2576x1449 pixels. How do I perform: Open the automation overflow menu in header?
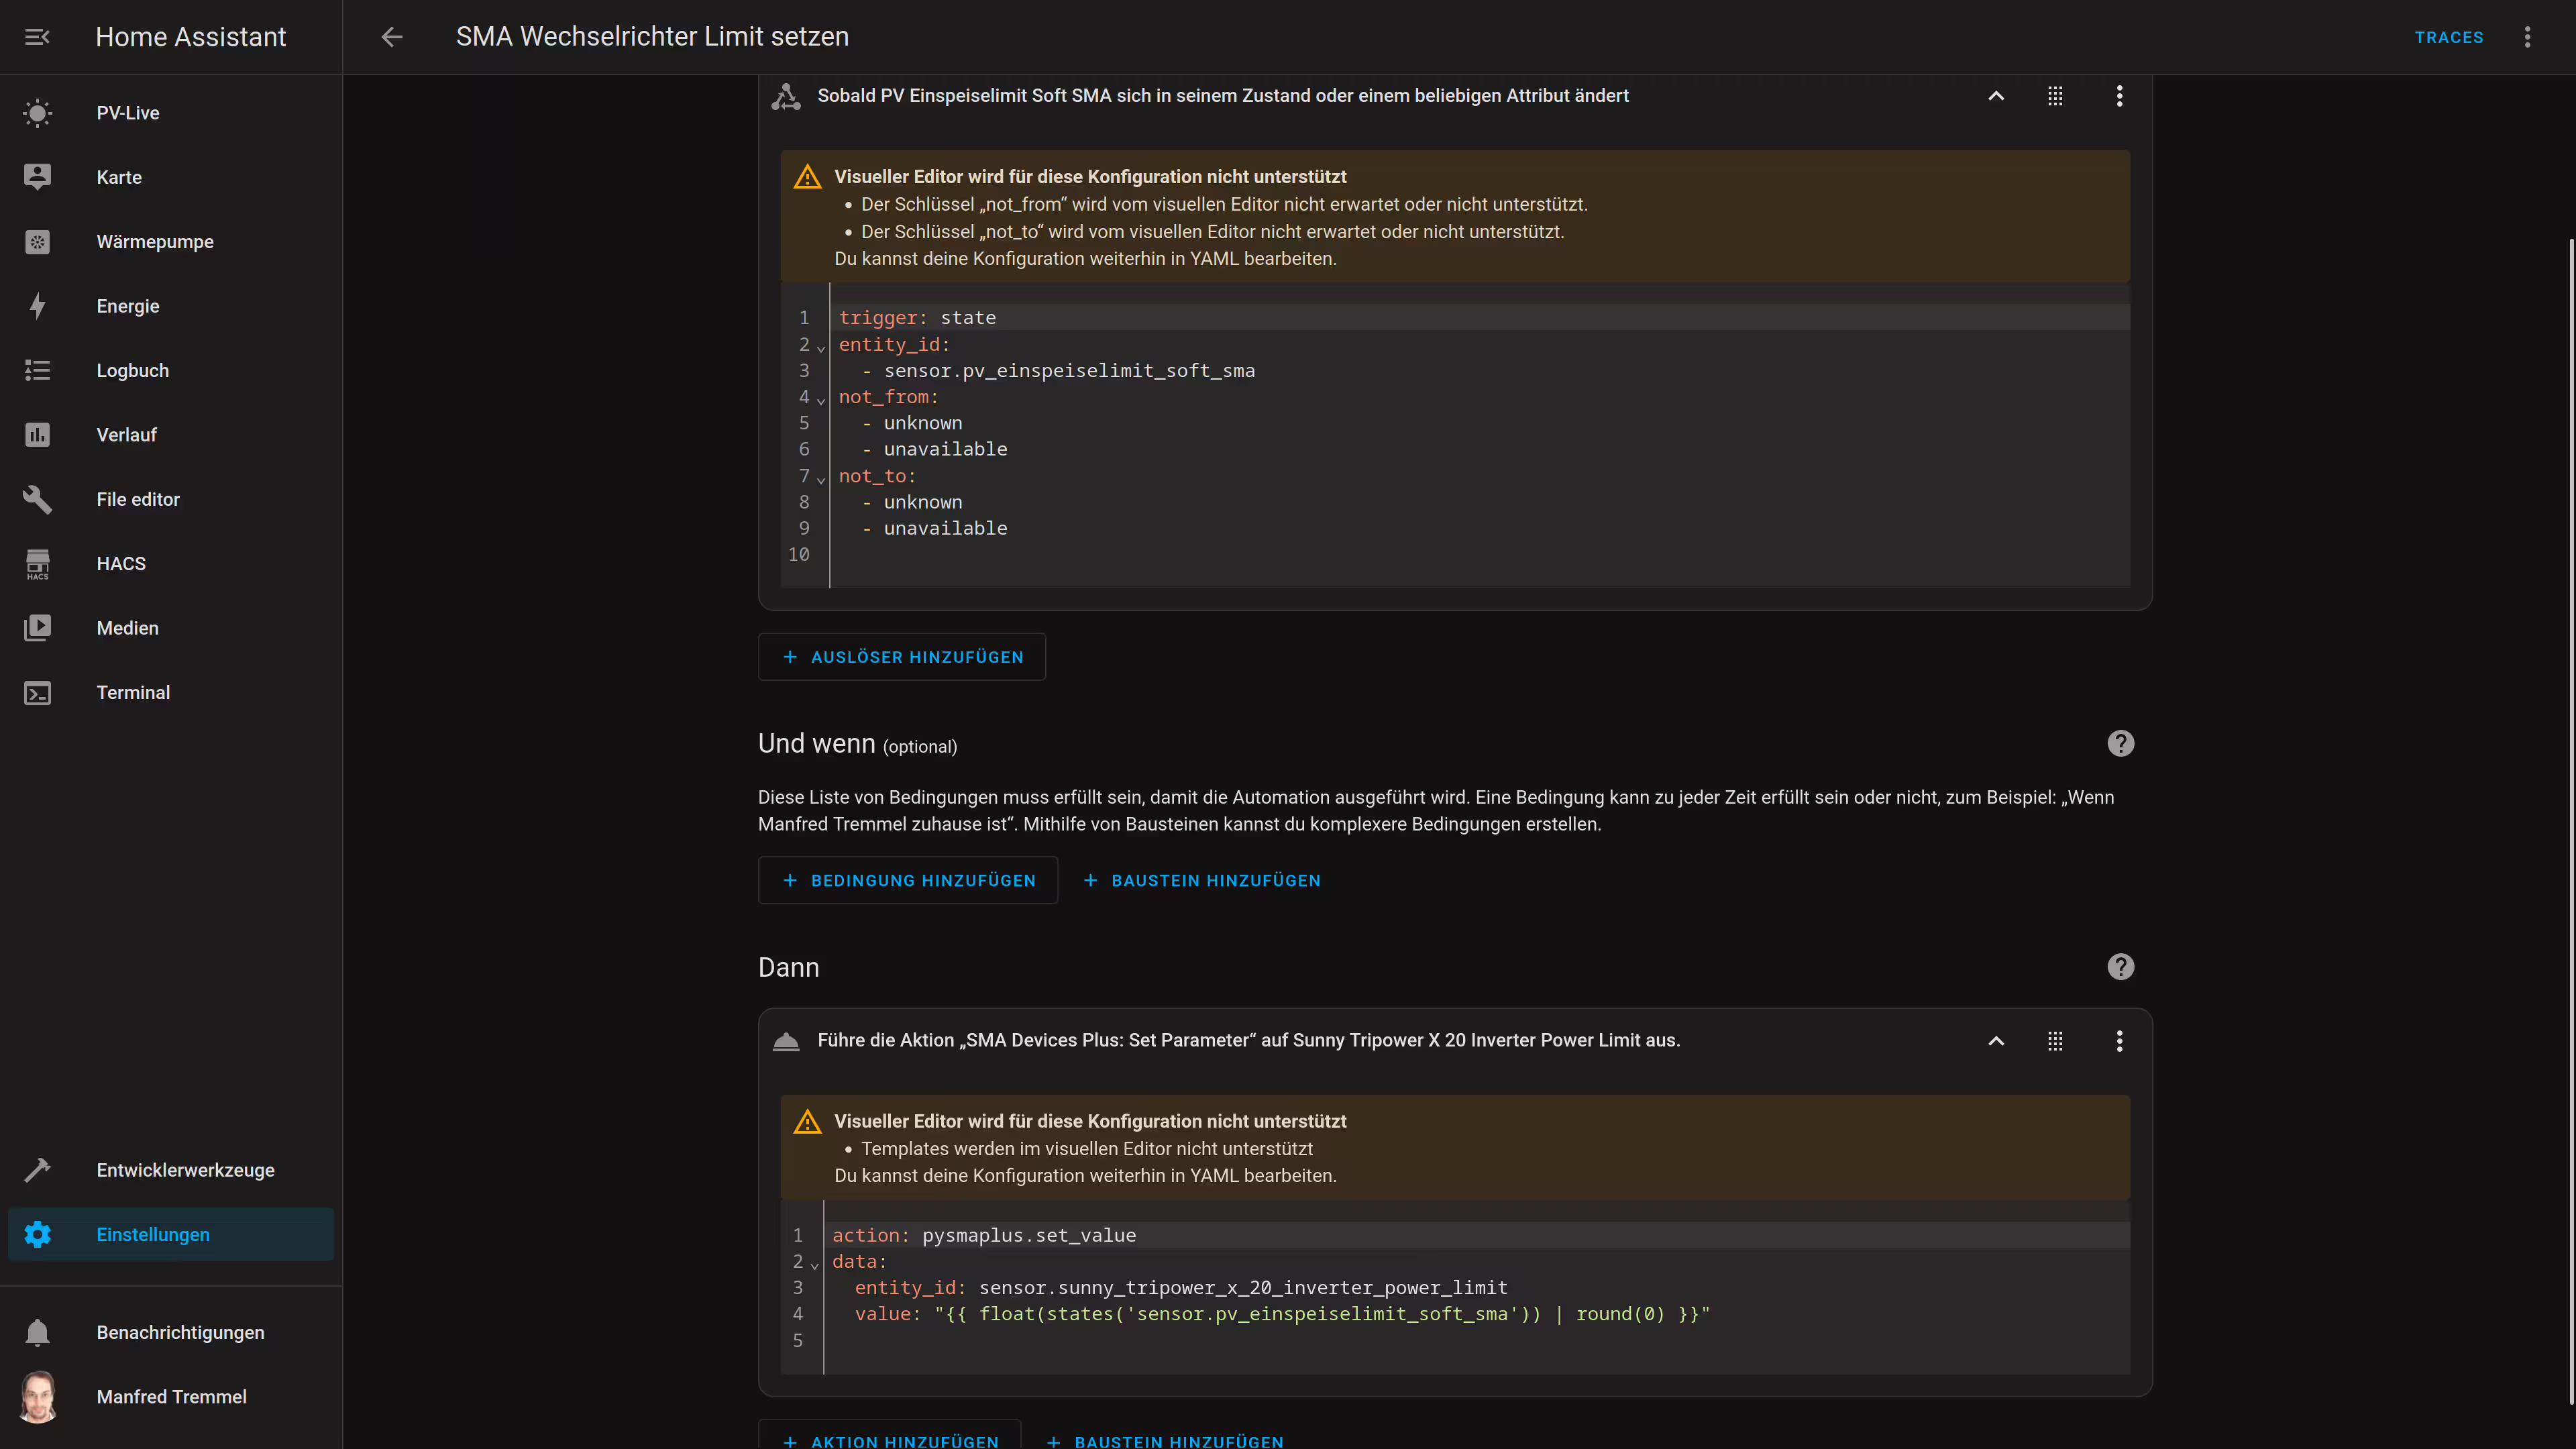click(2528, 37)
